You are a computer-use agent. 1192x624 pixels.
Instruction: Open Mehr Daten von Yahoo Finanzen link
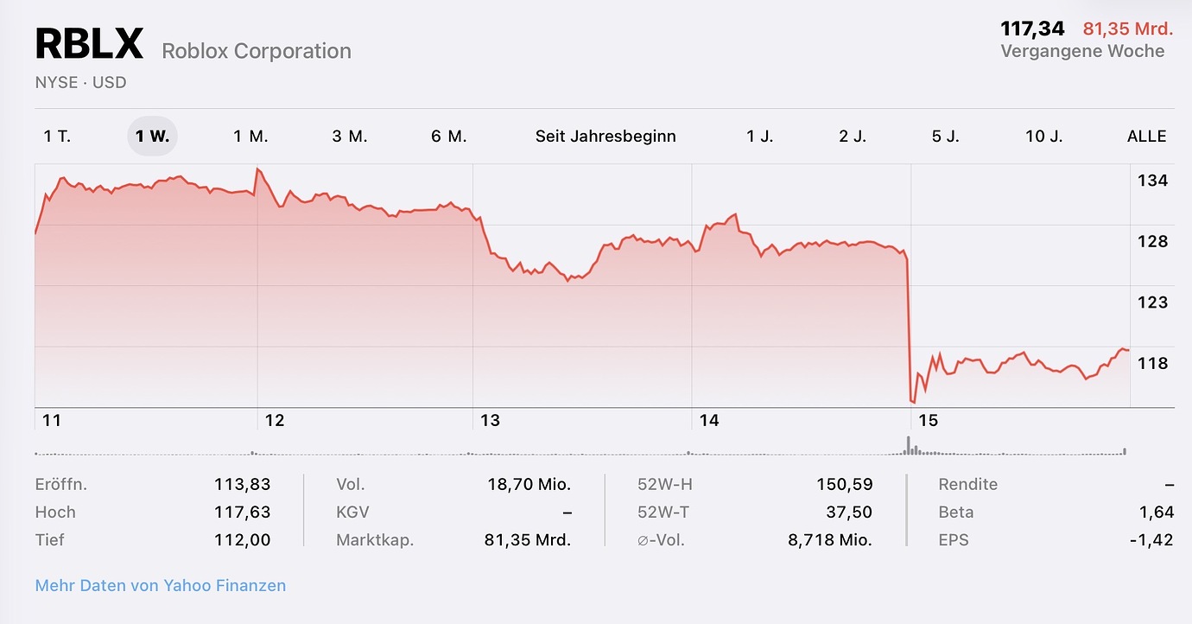161,586
